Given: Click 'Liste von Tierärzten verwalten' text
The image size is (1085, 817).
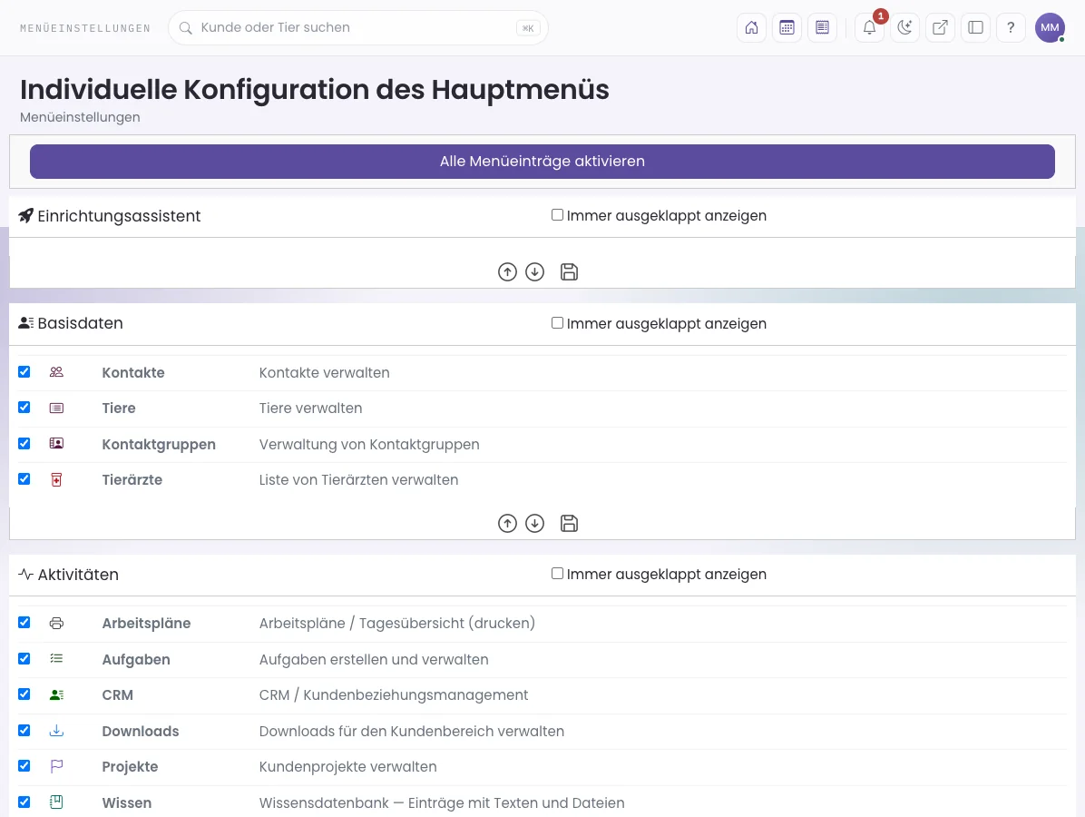Looking at the screenshot, I should point(358,480).
